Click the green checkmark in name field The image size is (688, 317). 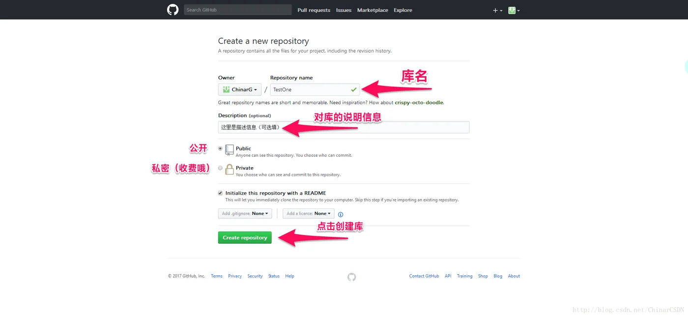click(x=353, y=89)
